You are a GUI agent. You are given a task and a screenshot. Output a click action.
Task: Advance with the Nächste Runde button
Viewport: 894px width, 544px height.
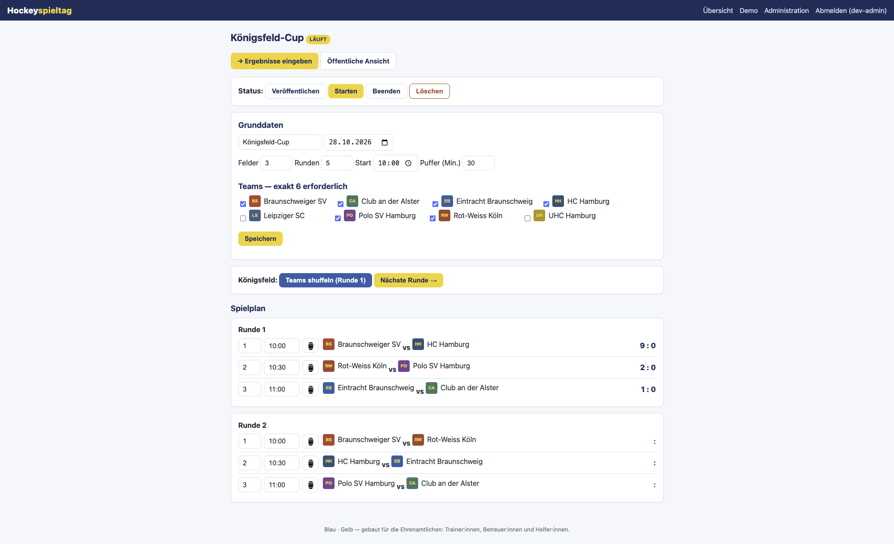(408, 280)
